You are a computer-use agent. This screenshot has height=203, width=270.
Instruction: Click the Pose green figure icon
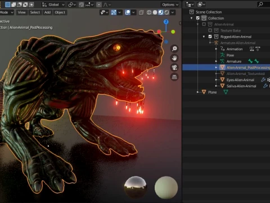(222, 55)
